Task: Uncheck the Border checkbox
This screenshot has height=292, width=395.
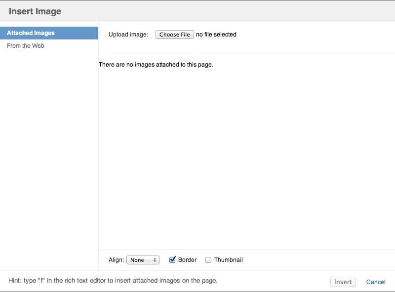Action: click(x=172, y=260)
